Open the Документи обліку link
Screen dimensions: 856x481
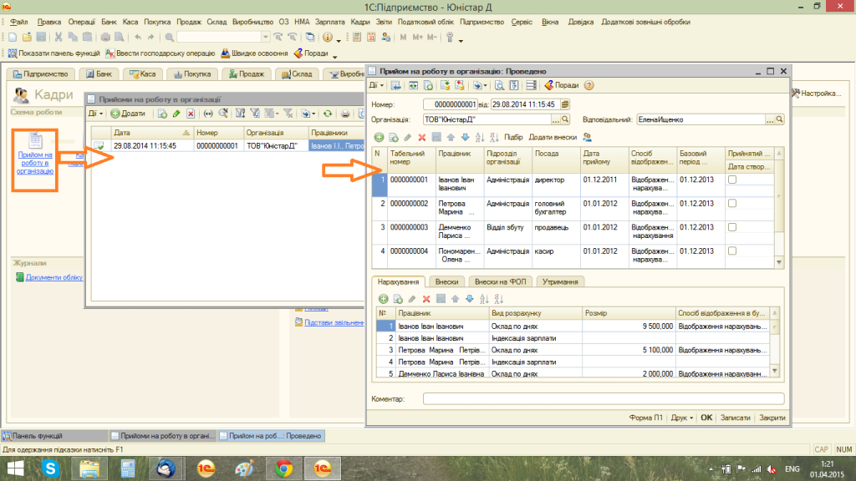click(x=54, y=277)
